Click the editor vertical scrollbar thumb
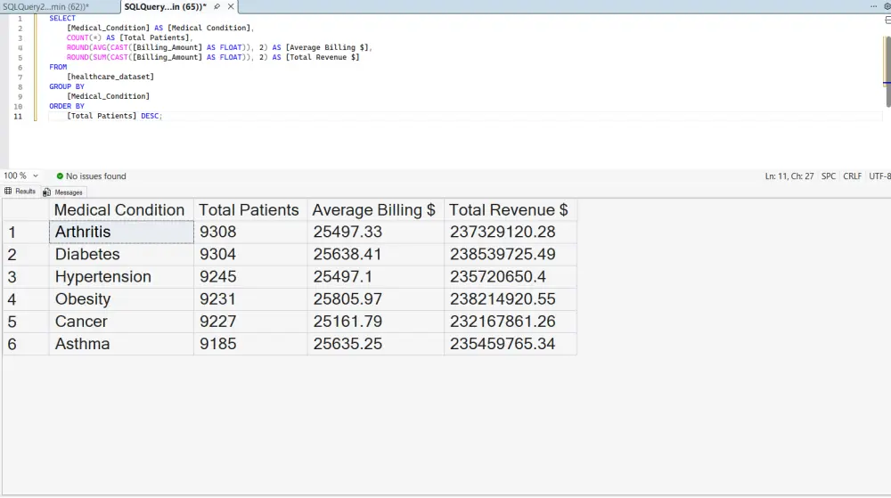This screenshot has width=891, height=498. coord(887,71)
